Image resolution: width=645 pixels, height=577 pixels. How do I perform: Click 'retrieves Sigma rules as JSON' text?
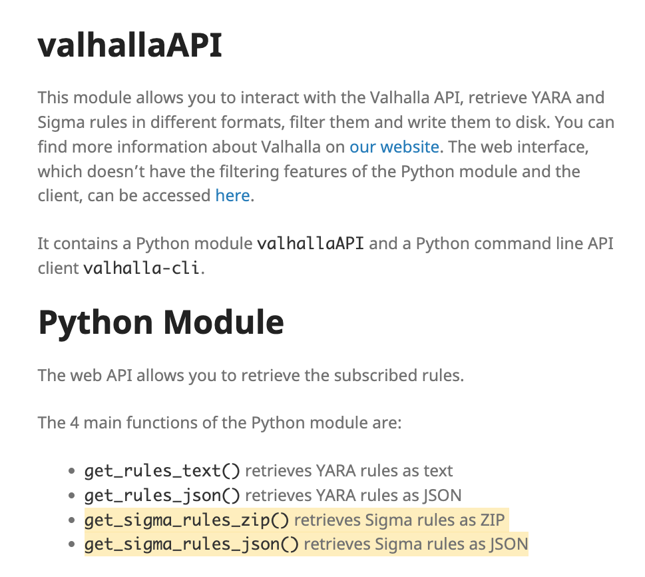click(x=415, y=544)
